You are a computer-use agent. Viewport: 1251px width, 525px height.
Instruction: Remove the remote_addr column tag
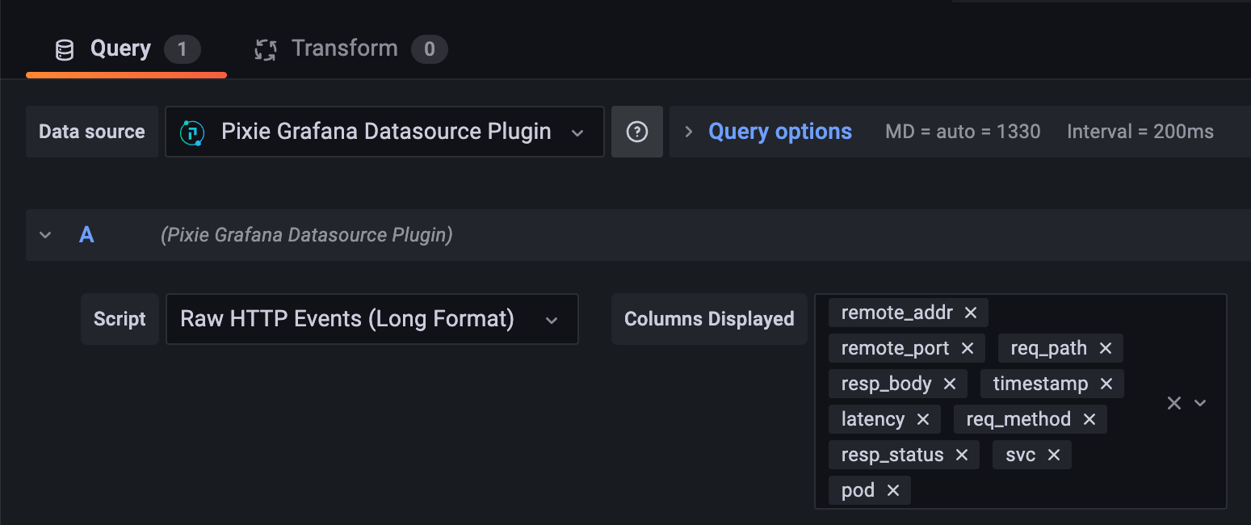point(971,313)
